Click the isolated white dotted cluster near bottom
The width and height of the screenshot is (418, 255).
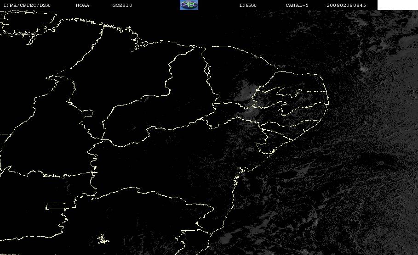coord(103,239)
